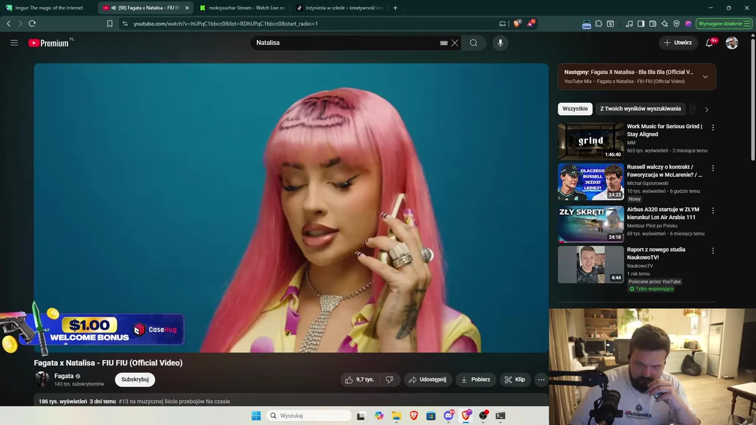Open Windows Start menu
756x425 pixels.
(x=256, y=416)
